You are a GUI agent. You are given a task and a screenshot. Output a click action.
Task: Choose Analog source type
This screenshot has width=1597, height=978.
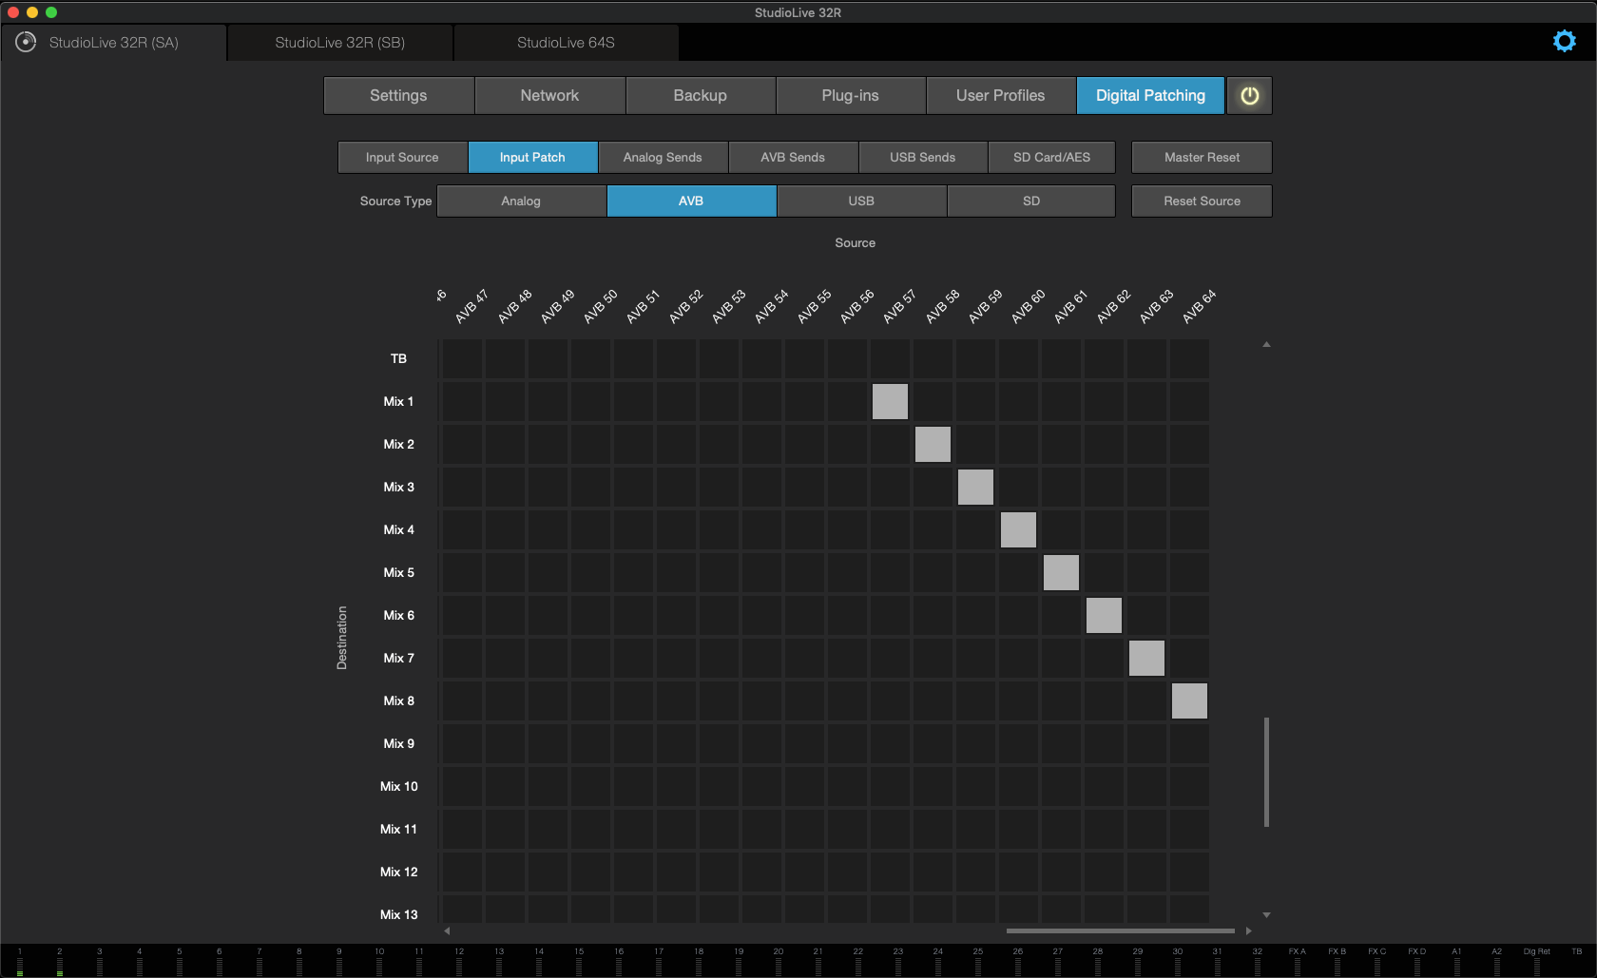(521, 201)
